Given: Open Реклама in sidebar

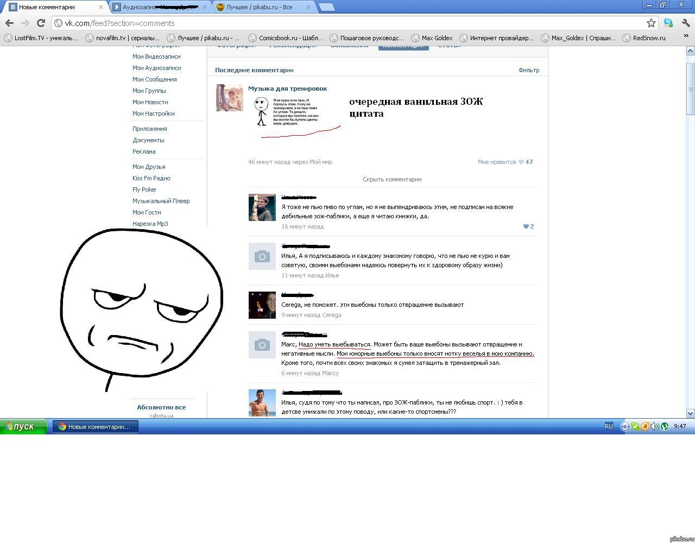Looking at the screenshot, I should (x=144, y=151).
